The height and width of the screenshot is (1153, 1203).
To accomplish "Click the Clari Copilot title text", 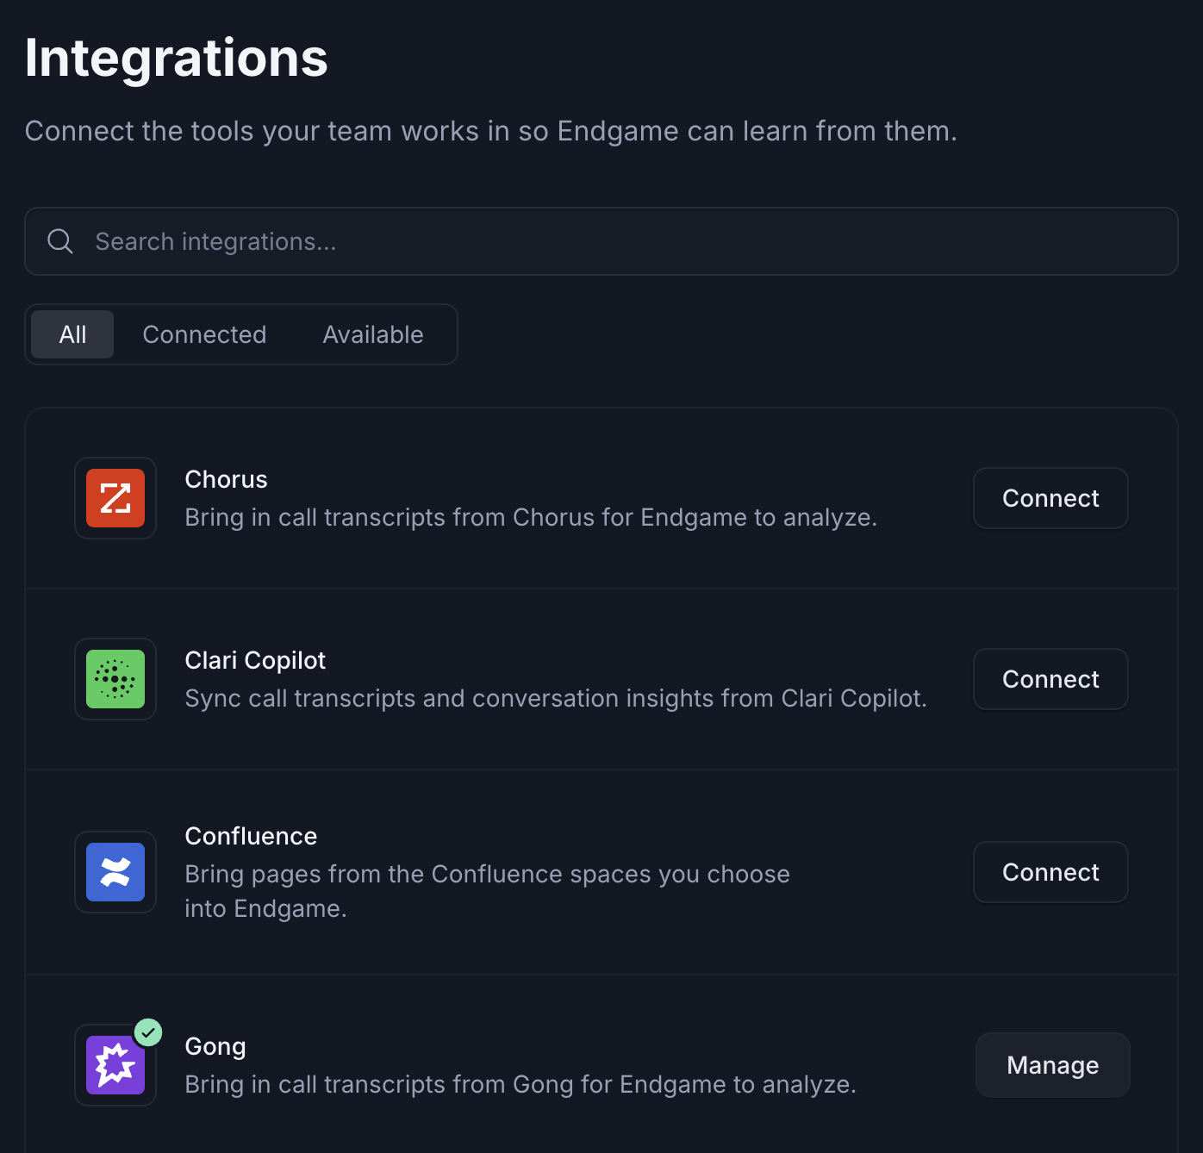I will click(x=255, y=660).
